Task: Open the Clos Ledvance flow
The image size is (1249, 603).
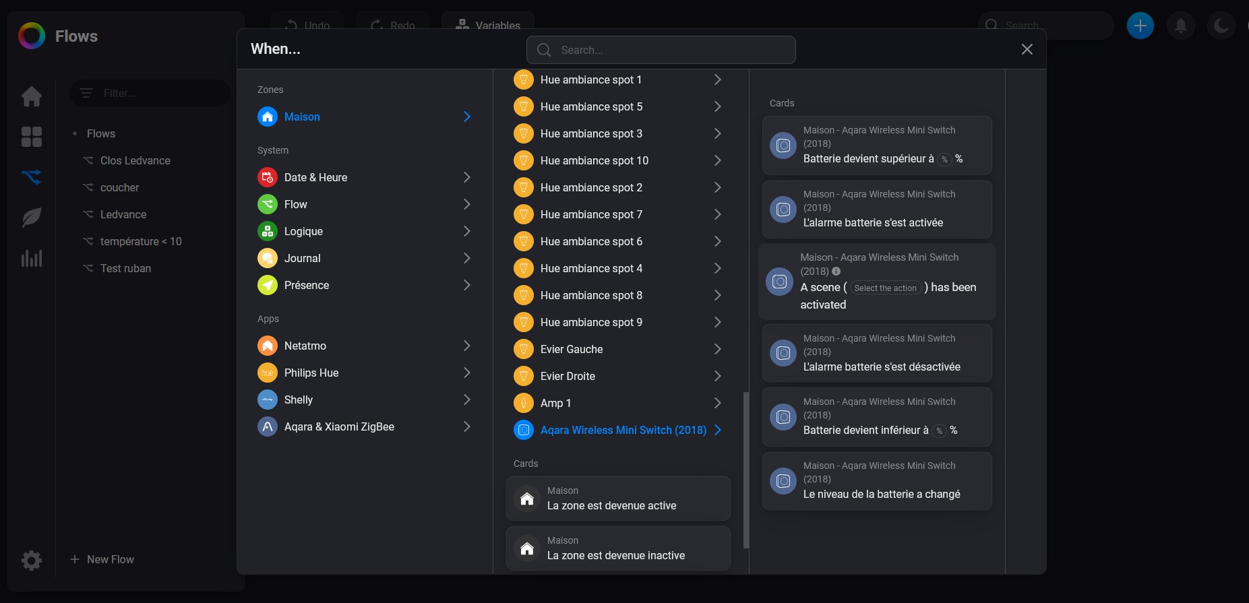Action: (135, 160)
